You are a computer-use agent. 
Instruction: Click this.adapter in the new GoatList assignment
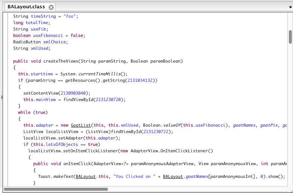click(x=38, y=125)
